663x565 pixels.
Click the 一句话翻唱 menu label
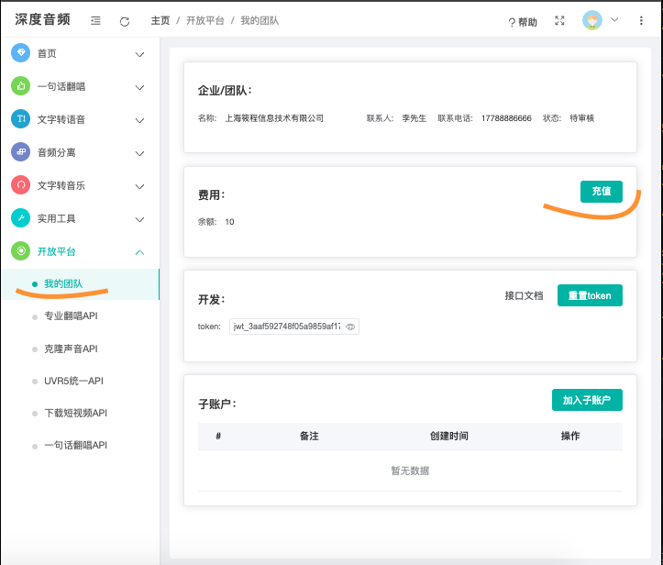pos(61,87)
